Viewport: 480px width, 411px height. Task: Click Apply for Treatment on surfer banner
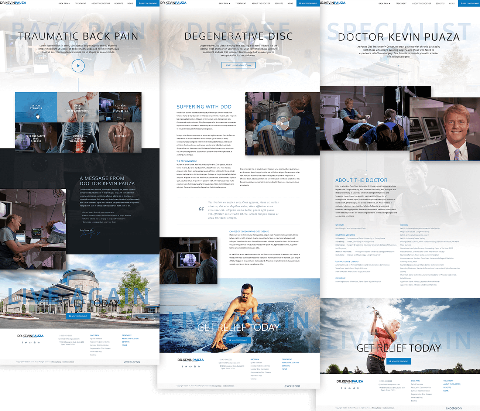coord(239,340)
